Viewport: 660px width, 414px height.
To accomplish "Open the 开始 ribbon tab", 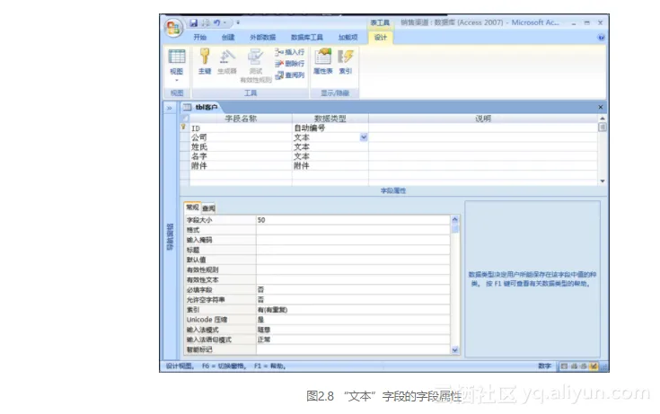I will pyautogui.click(x=200, y=38).
